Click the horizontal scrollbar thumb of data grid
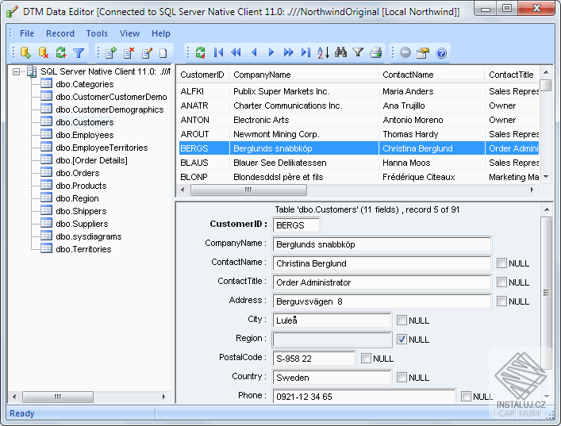 (x=248, y=190)
